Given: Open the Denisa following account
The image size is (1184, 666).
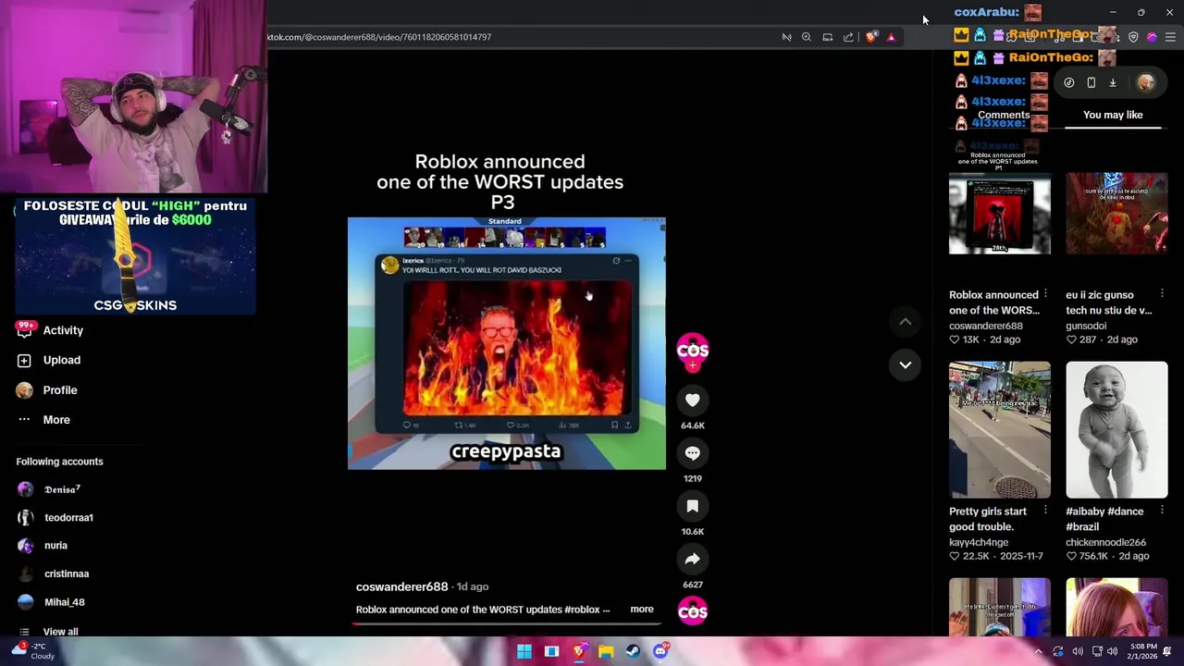Looking at the screenshot, I should point(62,489).
